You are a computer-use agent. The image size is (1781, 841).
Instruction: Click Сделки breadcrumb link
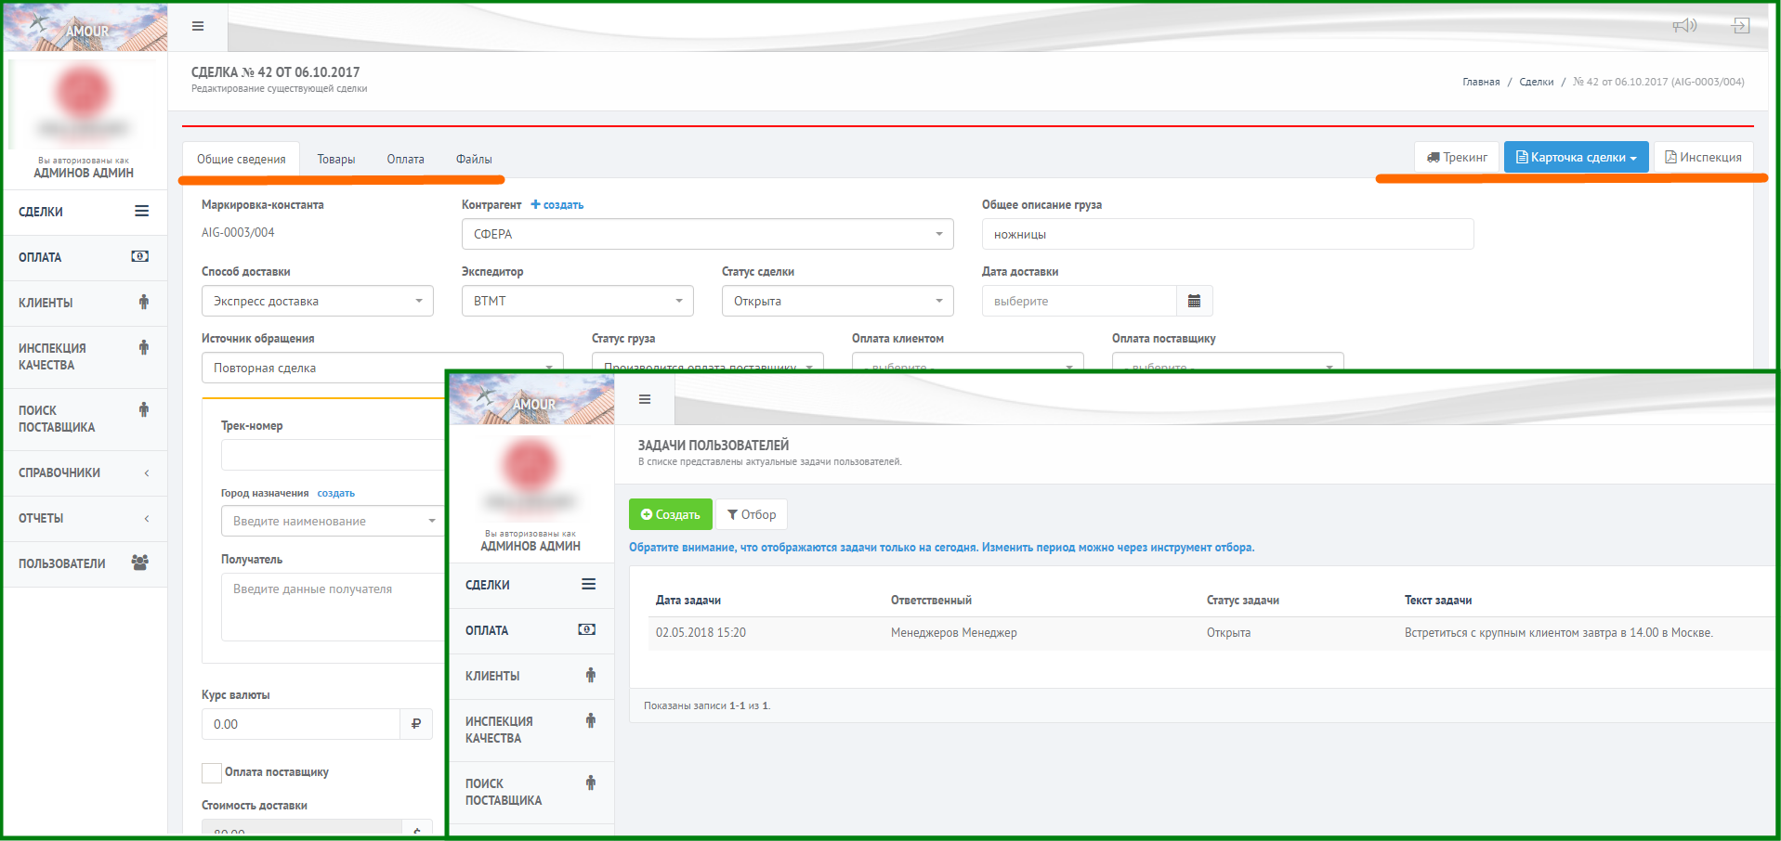pyautogui.click(x=1537, y=82)
